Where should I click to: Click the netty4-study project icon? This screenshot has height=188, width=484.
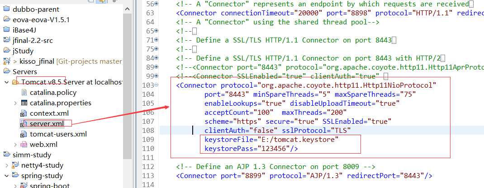tap(15, 165)
